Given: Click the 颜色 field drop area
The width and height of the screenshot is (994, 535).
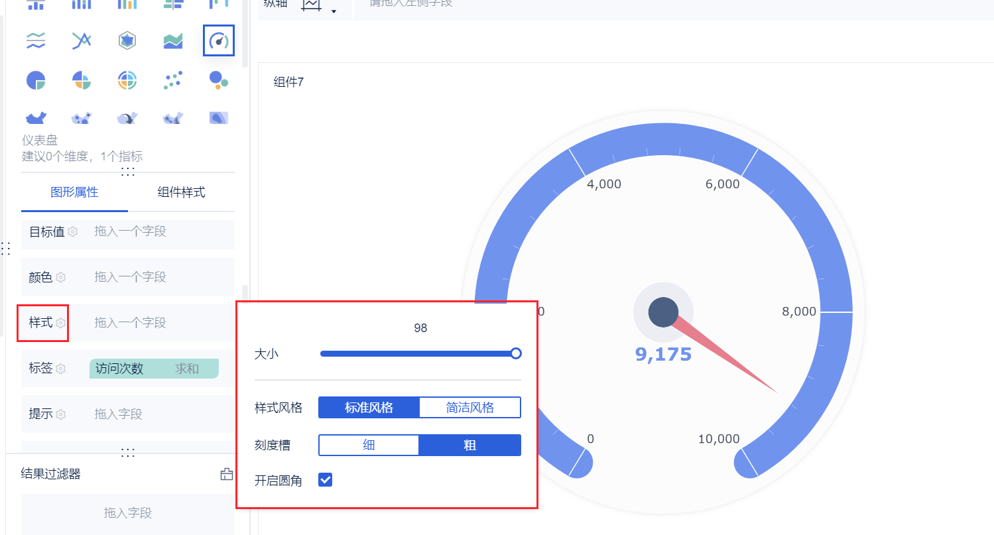Looking at the screenshot, I should [x=162, y=277].
